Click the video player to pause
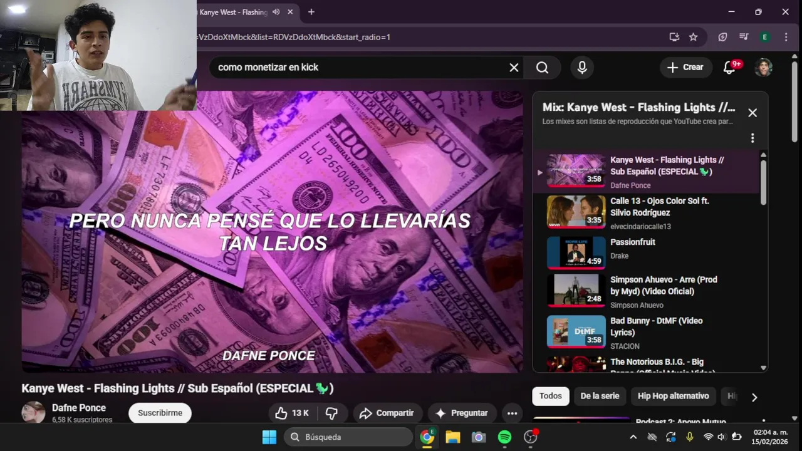 coord(273,232)
